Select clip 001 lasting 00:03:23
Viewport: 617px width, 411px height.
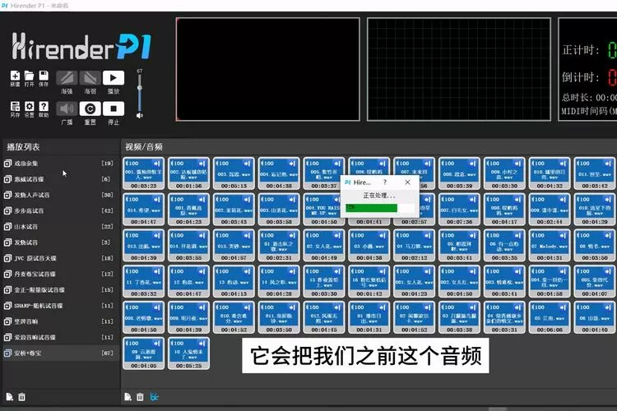tap(144, 173)
